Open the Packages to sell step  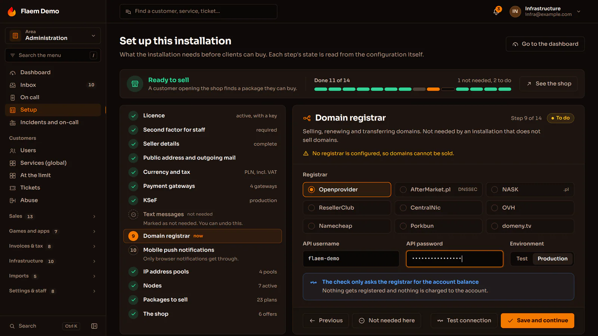point(203,300)
